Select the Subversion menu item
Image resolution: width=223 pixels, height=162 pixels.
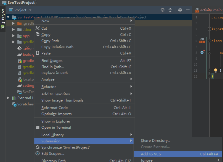tap(84, 141)
